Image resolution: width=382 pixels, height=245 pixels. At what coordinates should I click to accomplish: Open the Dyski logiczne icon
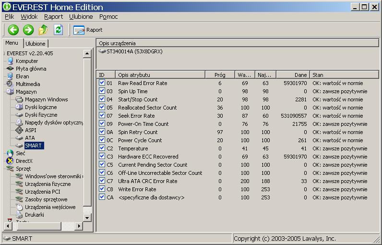pos(19,107)
